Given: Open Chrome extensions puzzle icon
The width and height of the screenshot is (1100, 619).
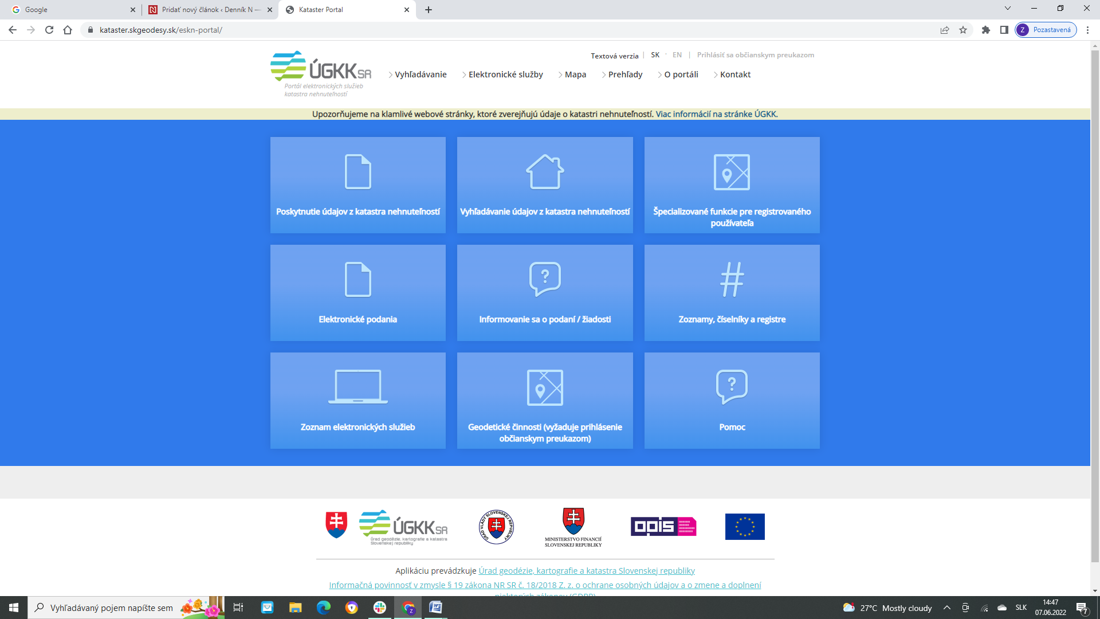Looking at the screenshot, I should (x=985, y=30).
